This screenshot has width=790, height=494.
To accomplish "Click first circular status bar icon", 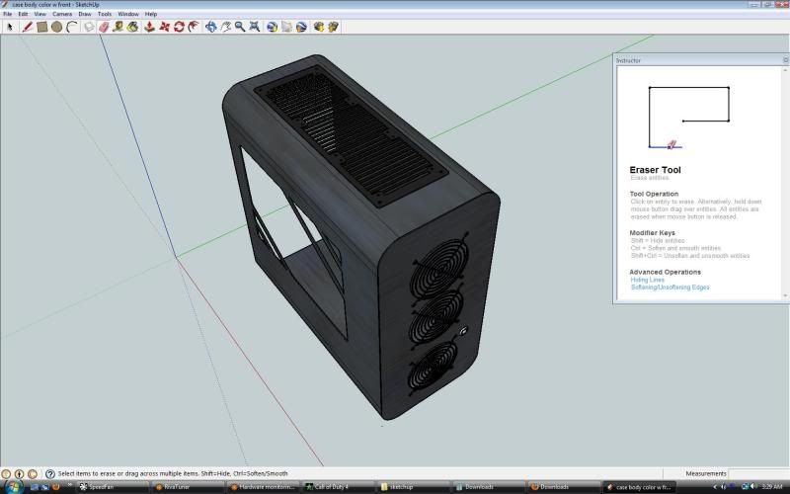I will pyautogui.click(x=6, y=474).
